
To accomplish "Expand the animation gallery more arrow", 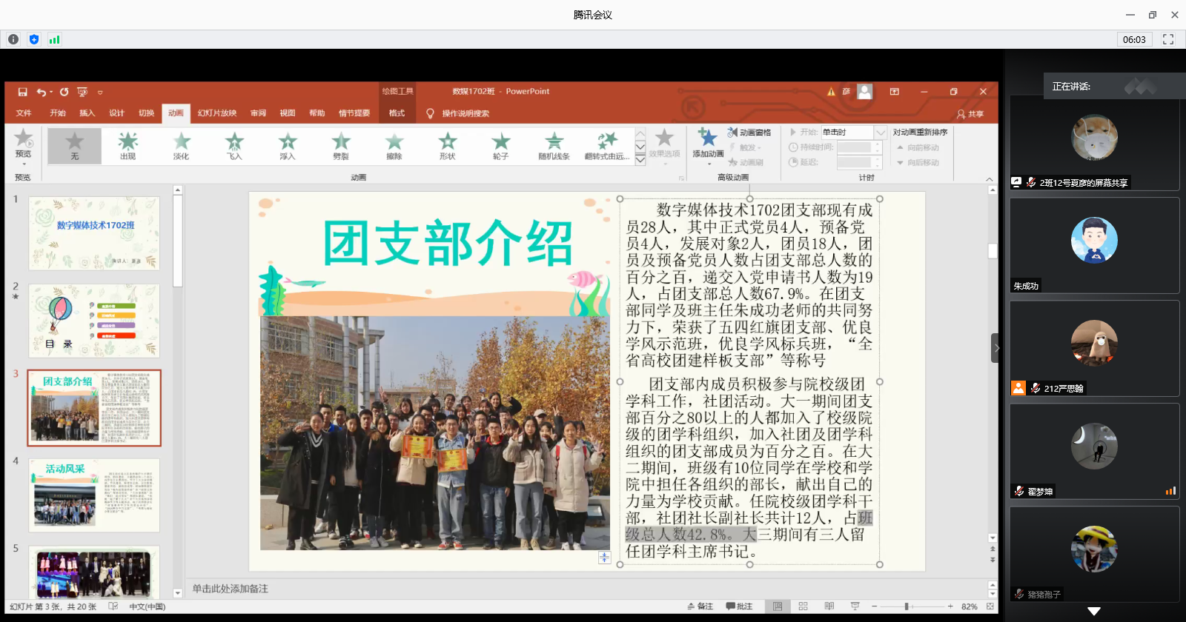I will coord(640,160).
